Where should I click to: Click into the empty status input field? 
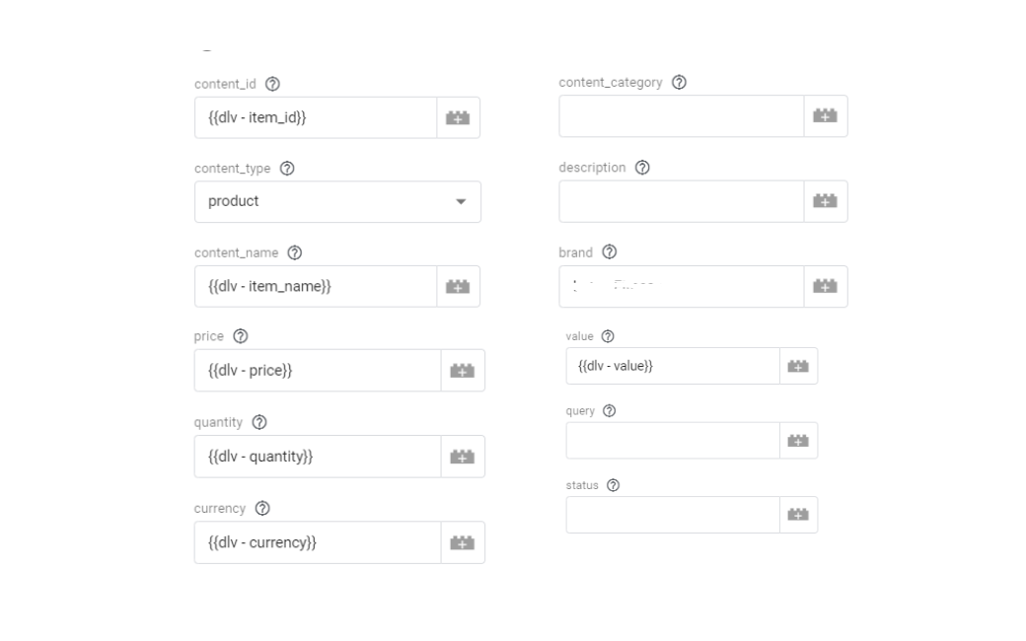point(672,515)
